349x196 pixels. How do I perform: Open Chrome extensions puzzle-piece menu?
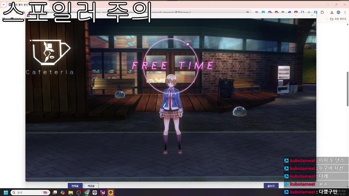pyautogui.click(x=322, y=12)
